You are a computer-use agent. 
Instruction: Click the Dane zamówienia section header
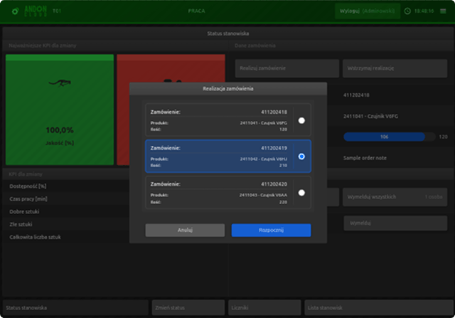click(255, 46)
